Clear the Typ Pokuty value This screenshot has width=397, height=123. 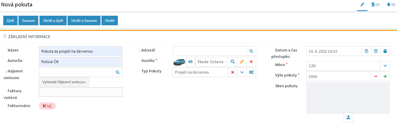tap(232, 72)
